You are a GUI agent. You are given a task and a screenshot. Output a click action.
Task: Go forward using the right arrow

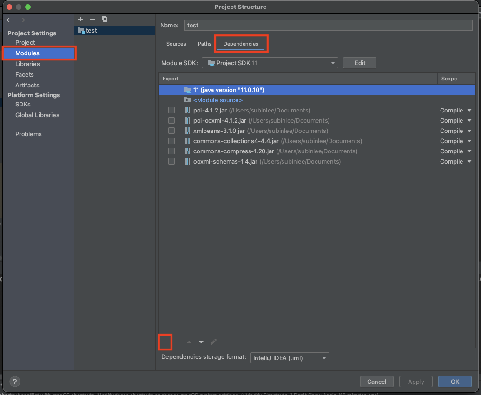pos(22,20)
